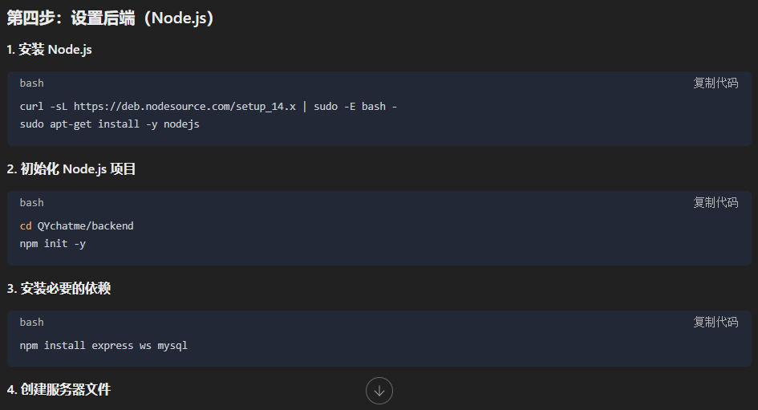Screen dimensions: 758x410
Task: Copy the npm install express code block
Action: tap(715, 322)
